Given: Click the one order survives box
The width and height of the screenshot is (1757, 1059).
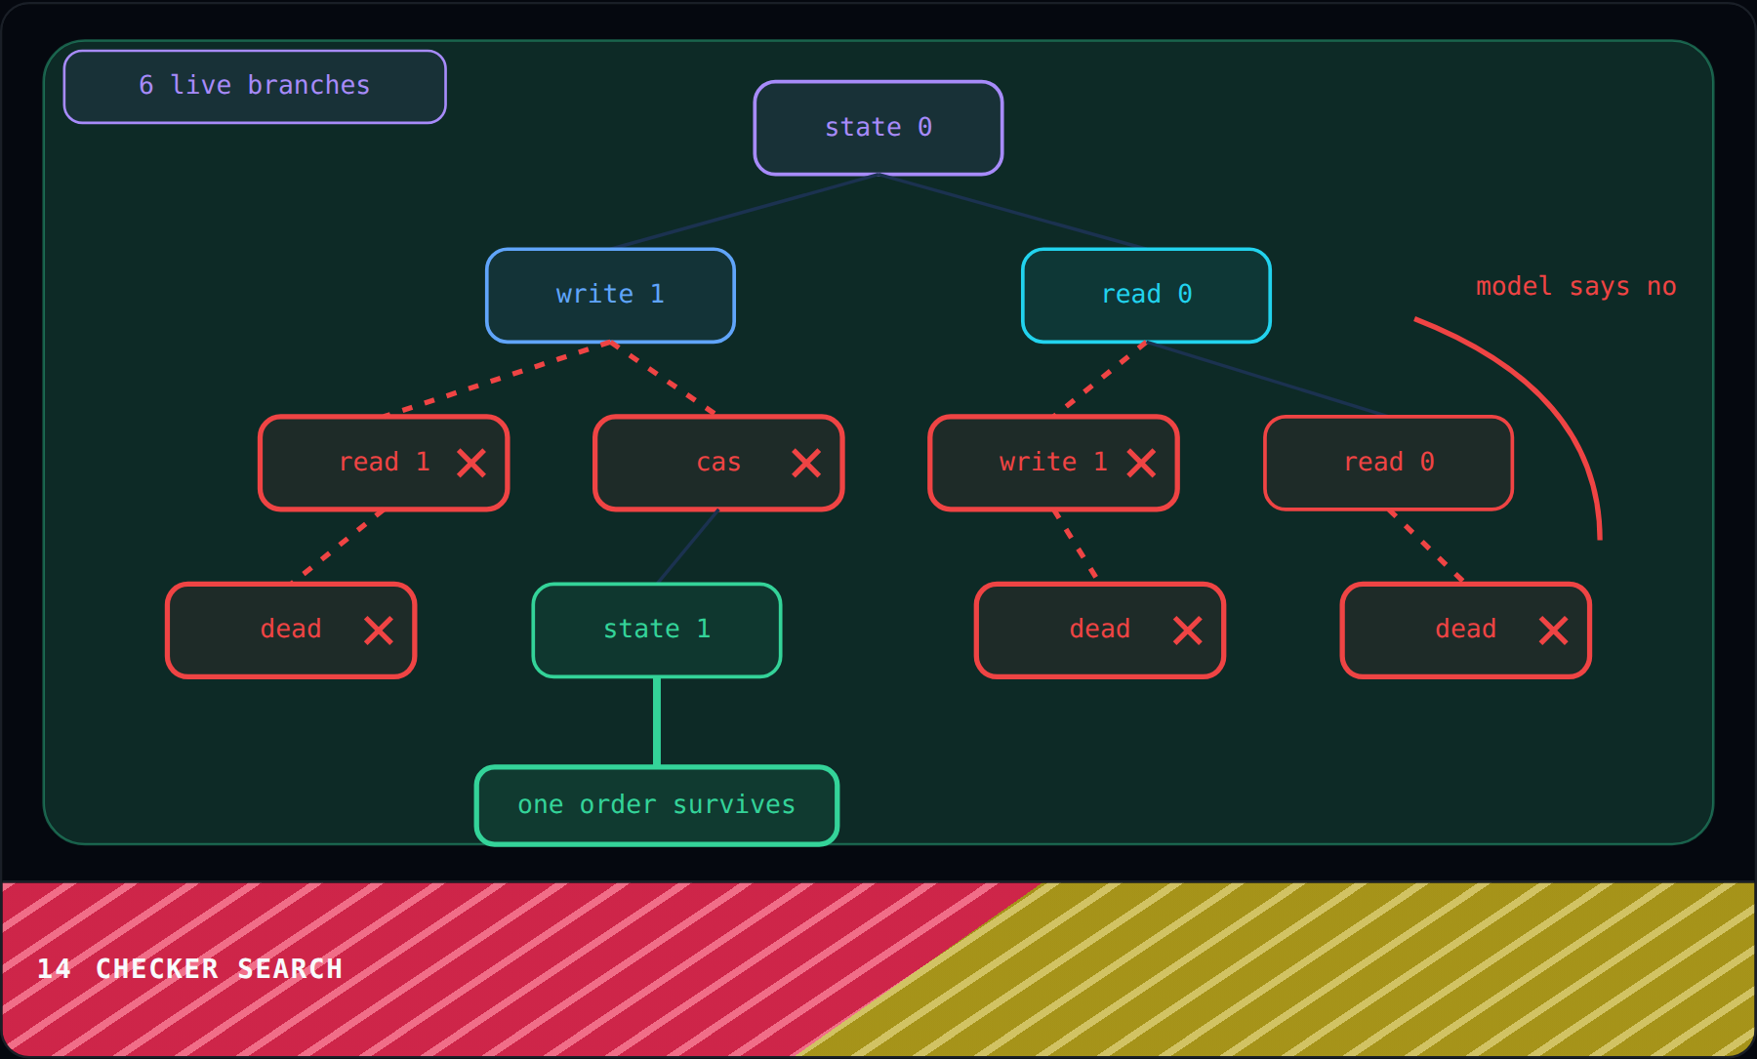Looking at the screenshot, I should pyautogui.click(x=657, y=805).
